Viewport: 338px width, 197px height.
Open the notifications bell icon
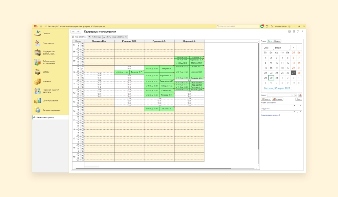click(262, 26)
